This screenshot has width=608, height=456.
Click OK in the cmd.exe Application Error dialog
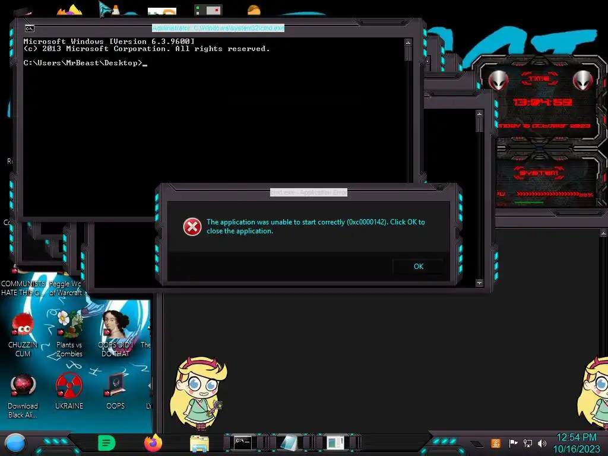pyautogui.click(x=418, y=267)
